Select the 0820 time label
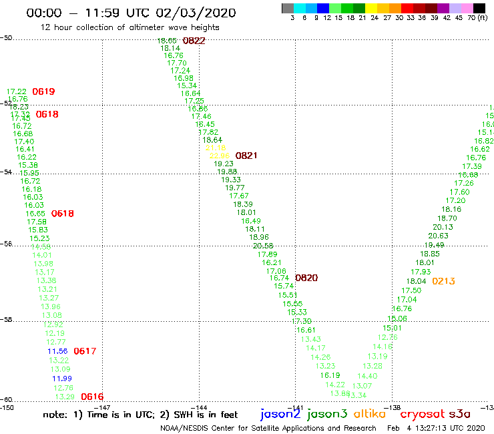 pyautogui.click(x=306, y=278)
